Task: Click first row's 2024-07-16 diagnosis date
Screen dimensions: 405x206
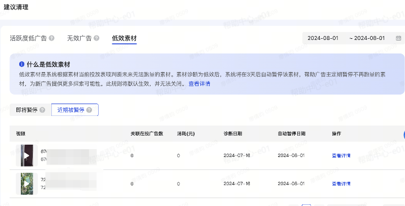Action: click(x=237, y=155)
